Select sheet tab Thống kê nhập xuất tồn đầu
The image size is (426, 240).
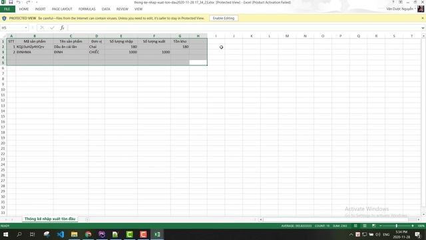point(50,219)
